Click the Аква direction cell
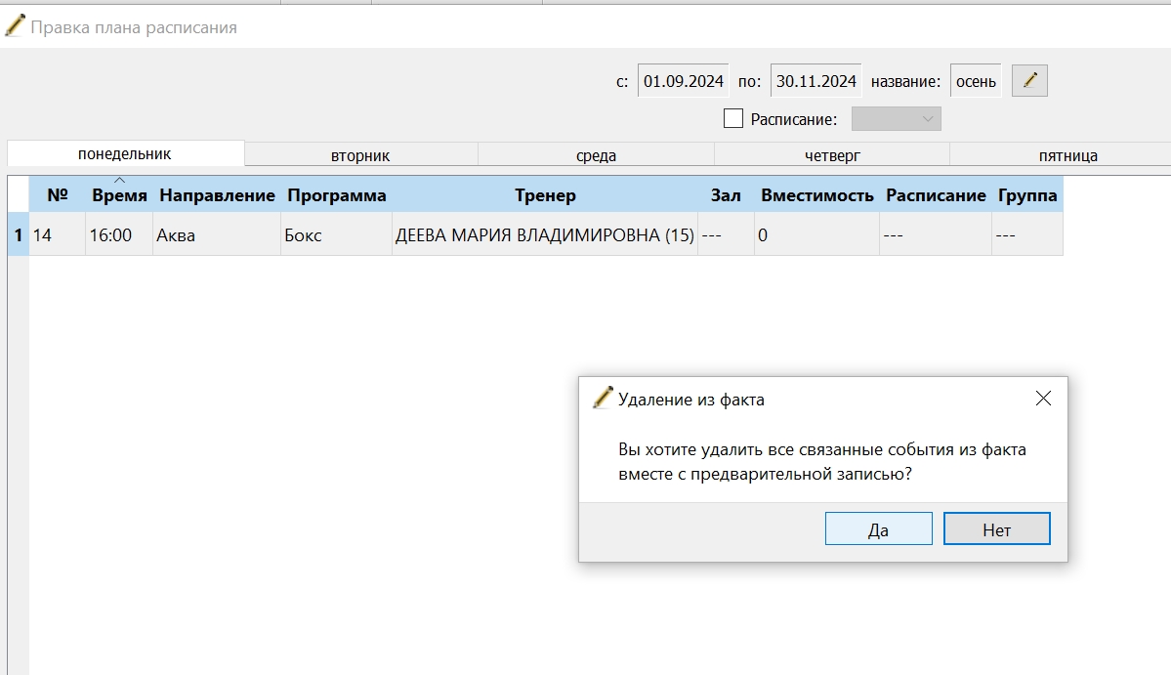 click(x=218, y=234)
